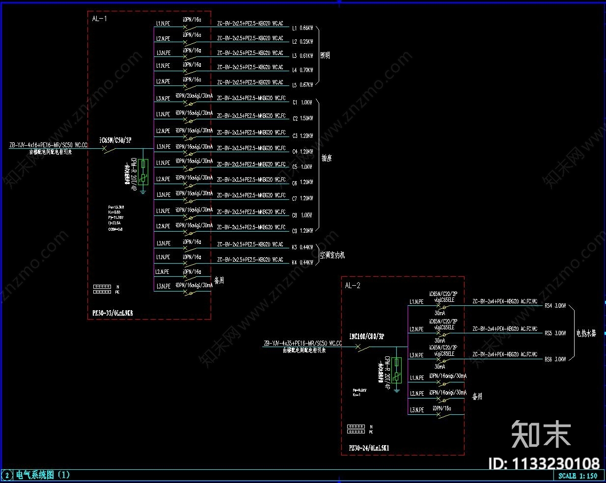Click the '电气系统图 (1)' drawing title
The width and height of the screenshot is (606, 483).
click(43, 475)
